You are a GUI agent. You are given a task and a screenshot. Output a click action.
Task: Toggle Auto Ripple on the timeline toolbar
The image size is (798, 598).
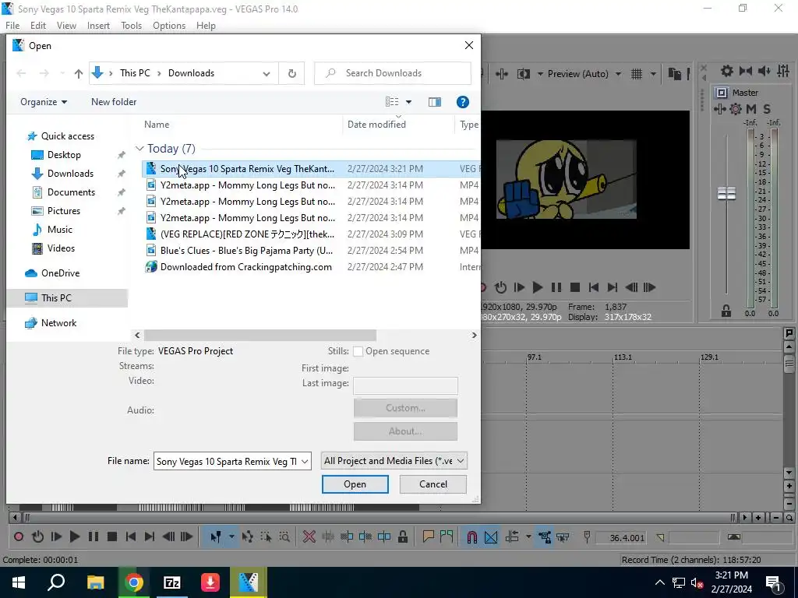click(x=512, y=536)
